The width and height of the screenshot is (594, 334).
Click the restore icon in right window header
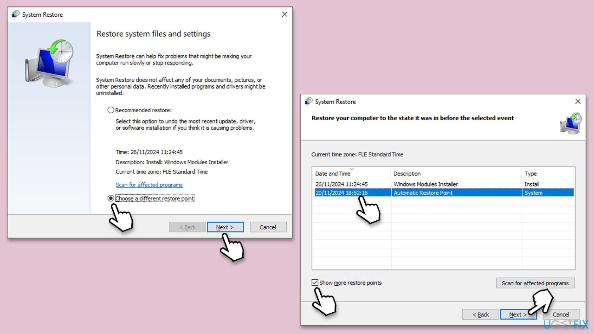pyautogui.click(x=570, y=124)
